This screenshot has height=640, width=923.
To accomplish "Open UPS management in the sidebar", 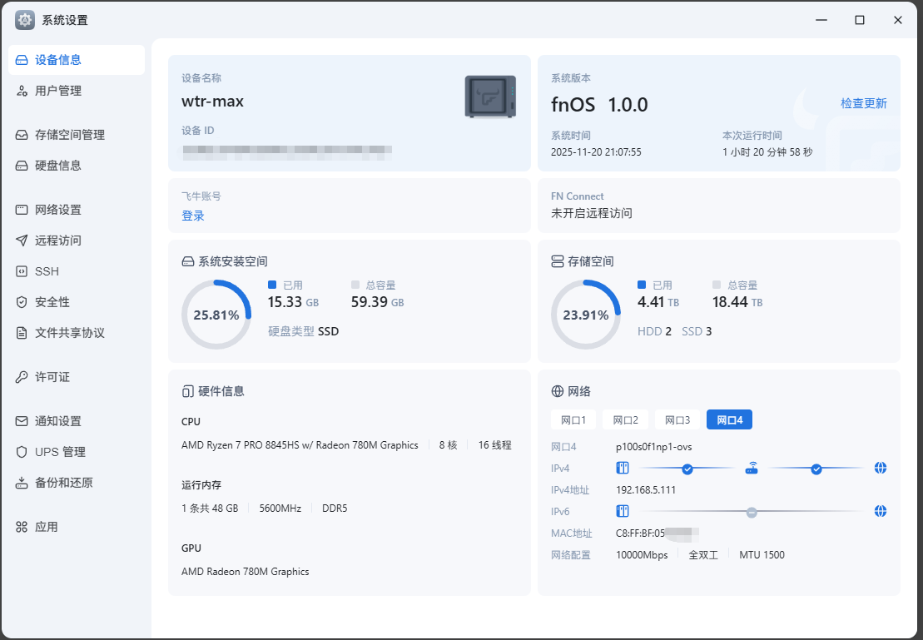I will pyautogui.click(x=60, y=452).
